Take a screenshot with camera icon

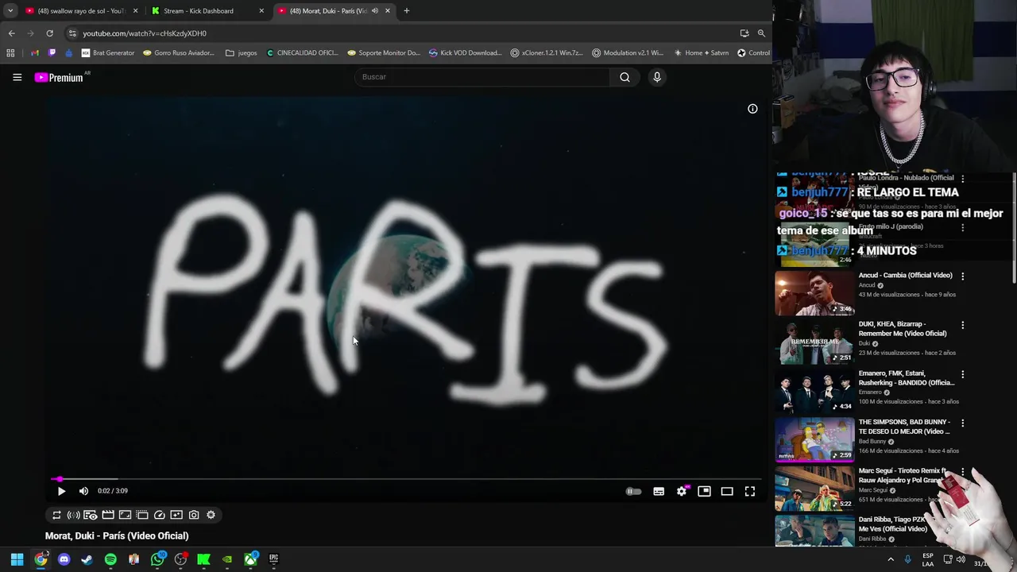[x=194, y=515]
